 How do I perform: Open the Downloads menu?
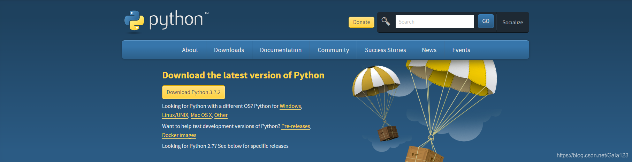click(229, 50)
